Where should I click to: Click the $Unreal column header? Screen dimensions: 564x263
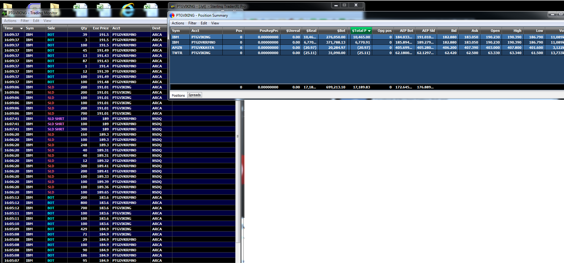point(291,31)
